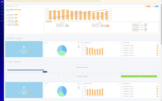Click the Read more here link in notice

(98, 1)
